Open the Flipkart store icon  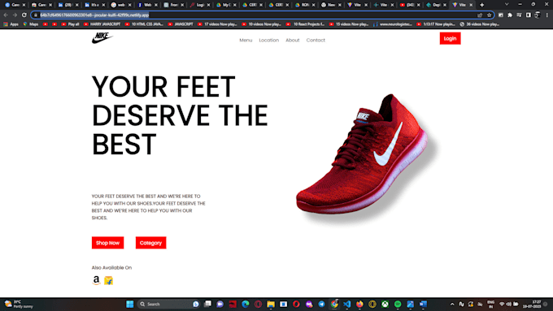coord(109,280)
